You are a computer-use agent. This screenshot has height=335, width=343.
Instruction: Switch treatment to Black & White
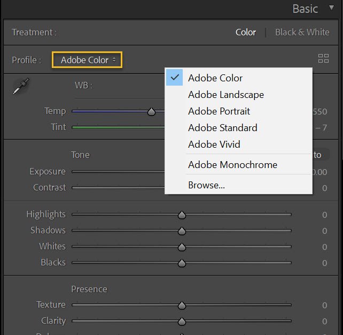pos(302,32)
